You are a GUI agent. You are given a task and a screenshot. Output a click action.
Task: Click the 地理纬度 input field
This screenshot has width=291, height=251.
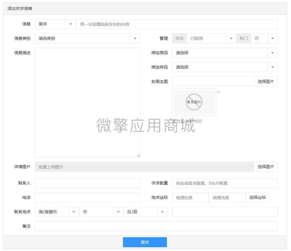pos(227,197)
